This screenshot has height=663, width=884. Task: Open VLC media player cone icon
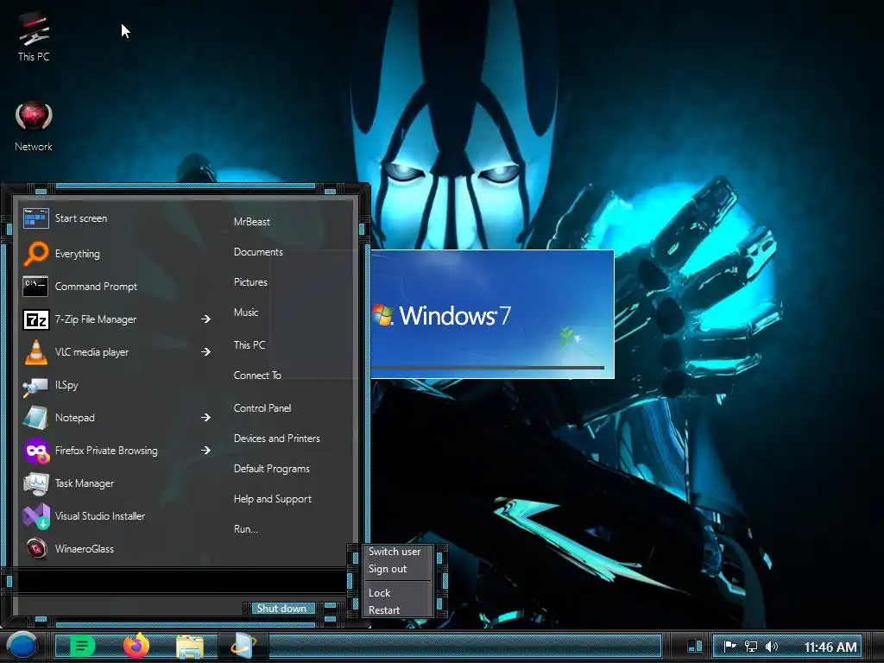36,352
